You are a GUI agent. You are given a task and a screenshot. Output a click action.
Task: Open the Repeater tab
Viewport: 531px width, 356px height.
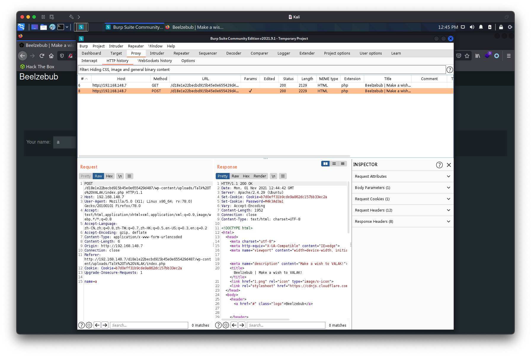point(181,53)
